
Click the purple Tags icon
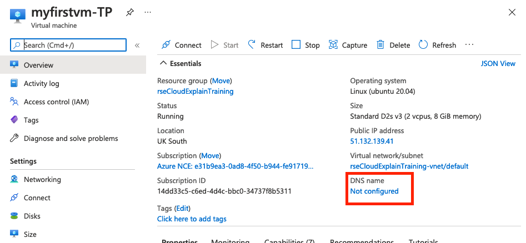tap(14, 120)
